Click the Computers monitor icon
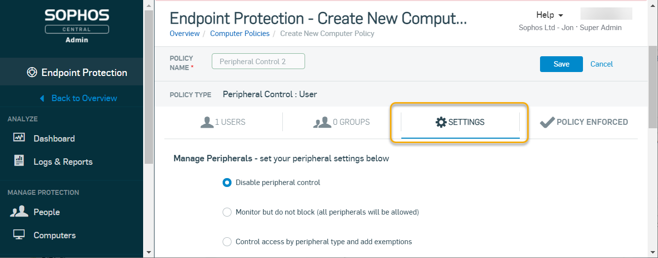 [x=19, y=235]
